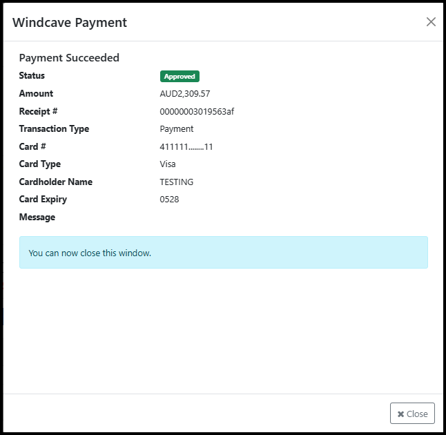Click the amount value AUD2,309.57
The image size is (446, 435).
[x=184, y=94]
